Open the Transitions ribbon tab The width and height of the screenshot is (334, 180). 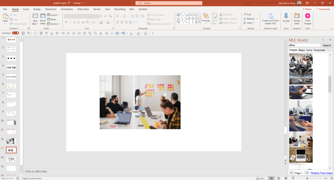(51, 9)
